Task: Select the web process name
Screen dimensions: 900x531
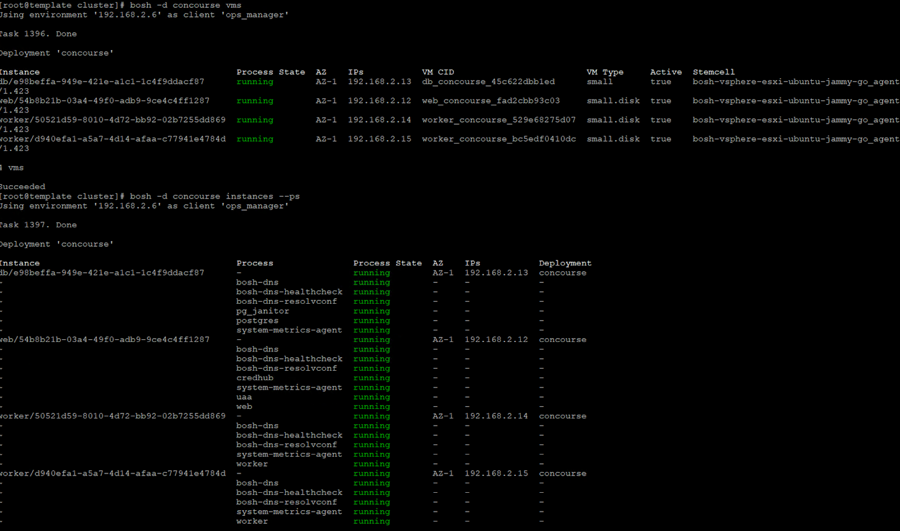Action: coord(244,407)
